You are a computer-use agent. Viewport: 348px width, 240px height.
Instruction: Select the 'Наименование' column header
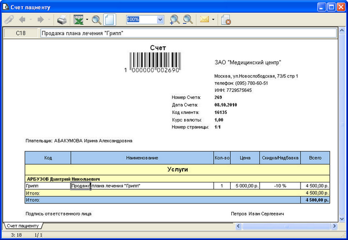(142, 158)
